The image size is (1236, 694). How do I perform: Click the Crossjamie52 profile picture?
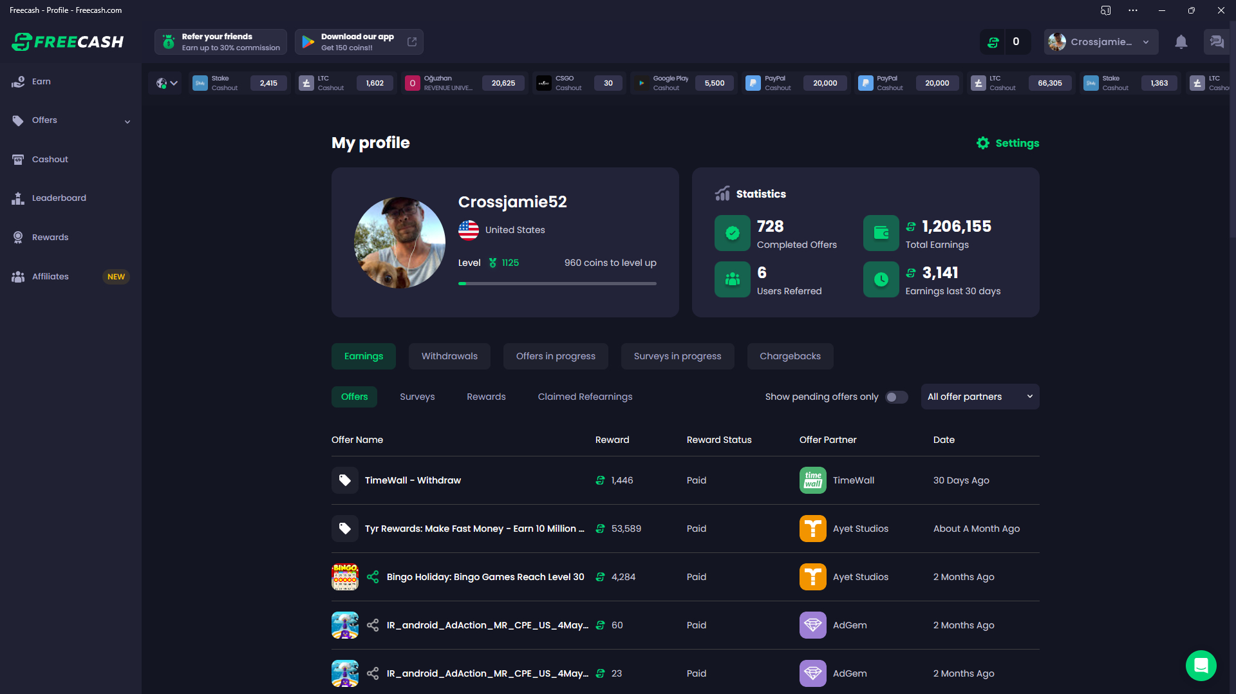pos(400,243)
